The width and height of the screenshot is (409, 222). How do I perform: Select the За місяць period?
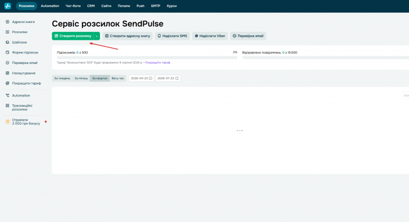pyautogui.click(x=81, y=78)
